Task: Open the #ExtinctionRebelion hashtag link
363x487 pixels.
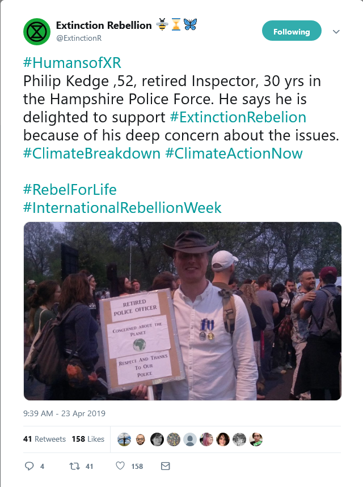Action: [238, 117]
